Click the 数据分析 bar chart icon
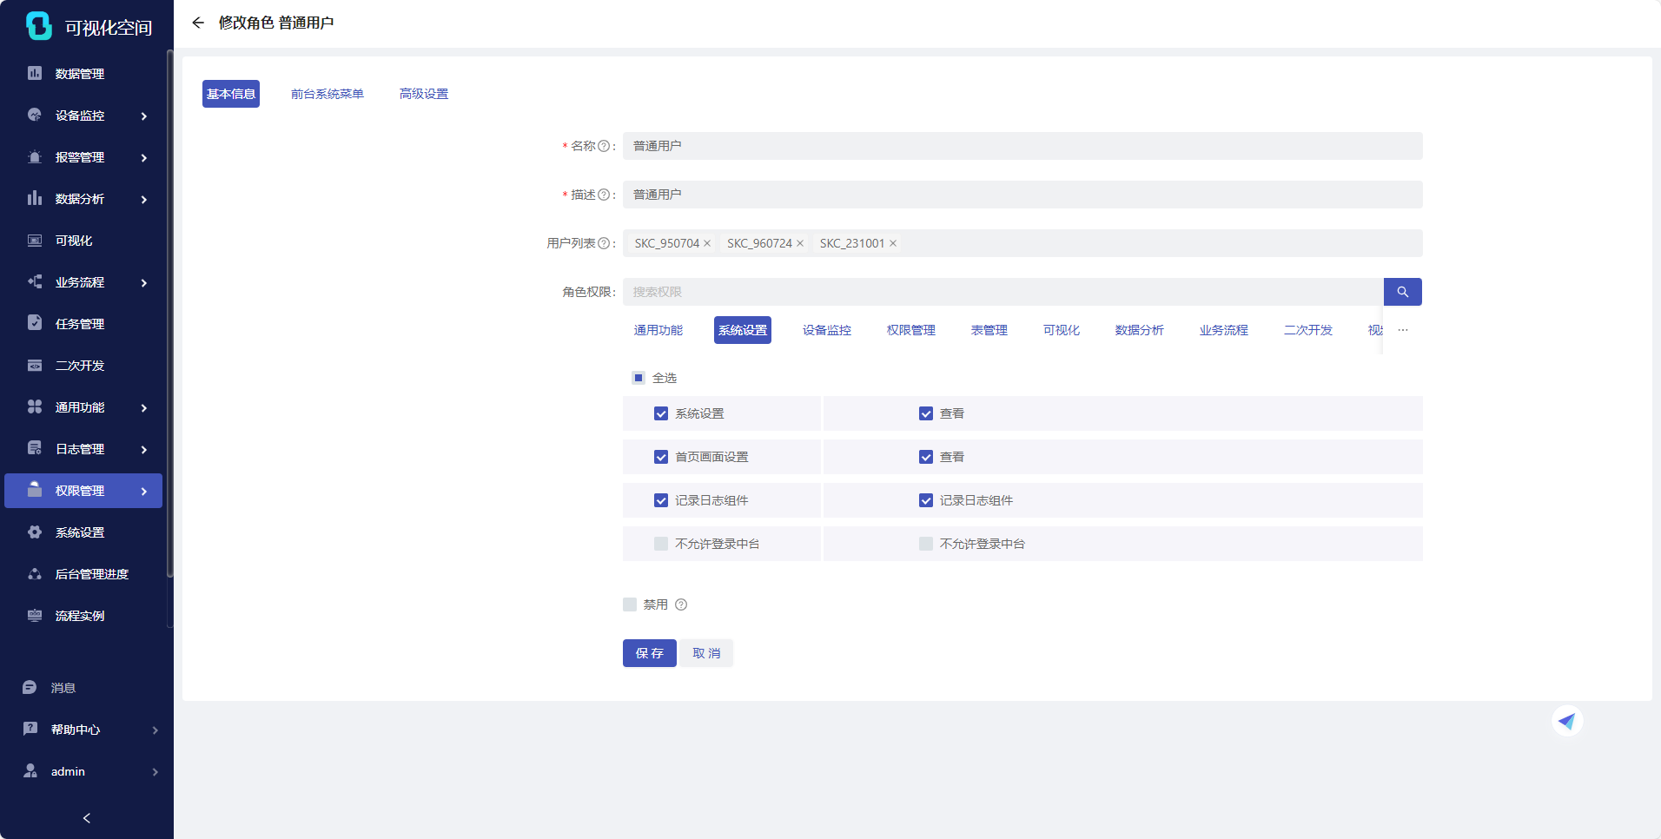Viewport: 1661px width, 839px height. point(35,198)
